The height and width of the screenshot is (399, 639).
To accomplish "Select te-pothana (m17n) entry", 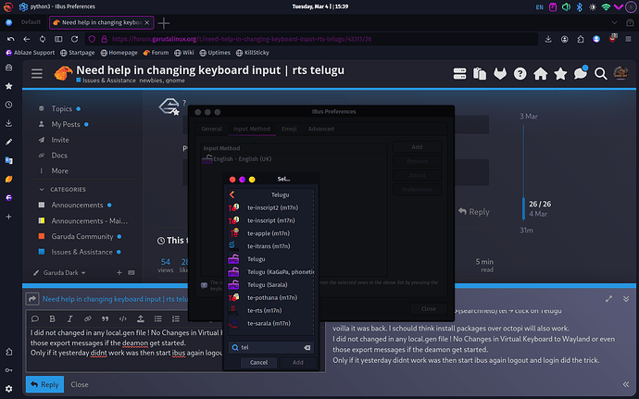I will coord(270,297).
